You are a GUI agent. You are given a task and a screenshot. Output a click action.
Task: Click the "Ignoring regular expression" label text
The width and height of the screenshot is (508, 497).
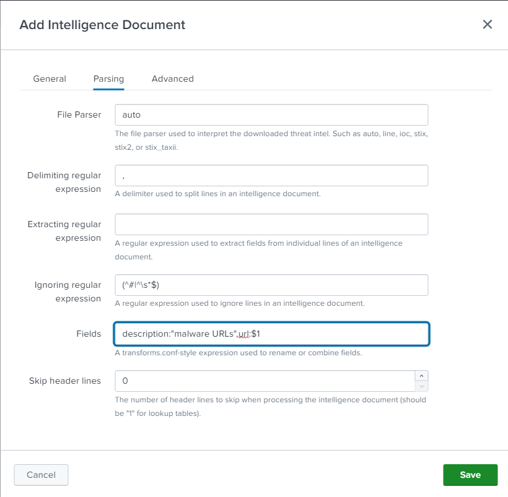[68, 292]
